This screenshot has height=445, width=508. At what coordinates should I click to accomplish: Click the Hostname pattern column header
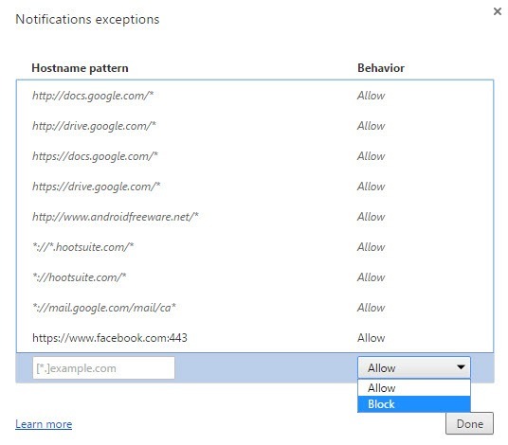pos(80,68)
